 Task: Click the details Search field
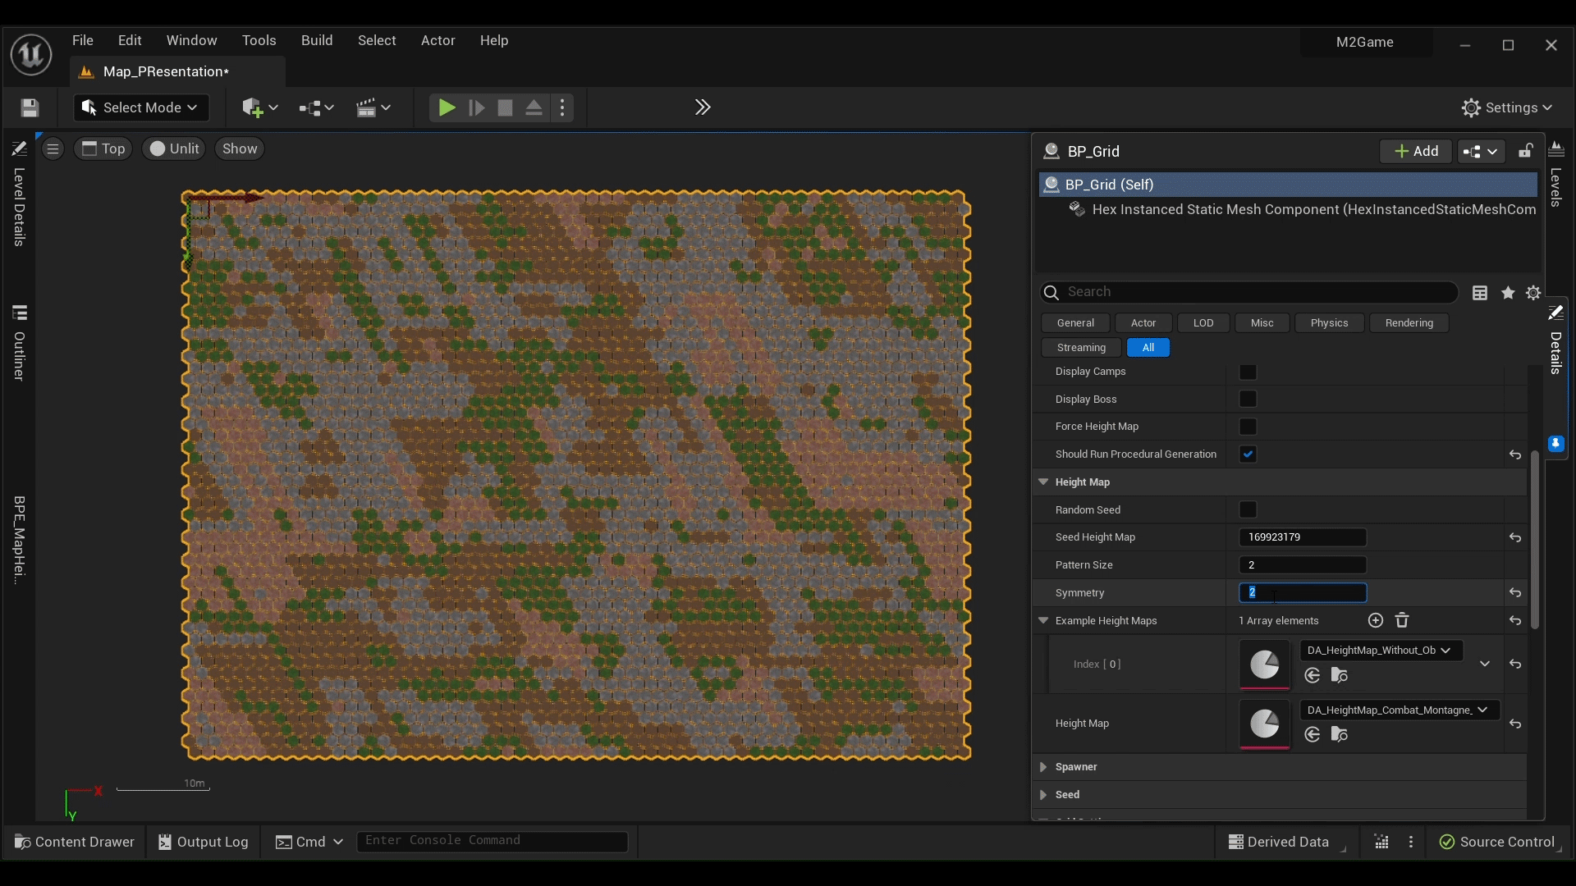tap(1249, 292)
